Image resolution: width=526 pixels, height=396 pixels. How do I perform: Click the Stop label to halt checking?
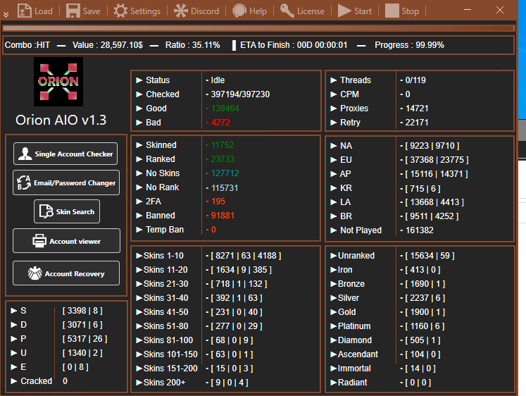coord(411,11)
